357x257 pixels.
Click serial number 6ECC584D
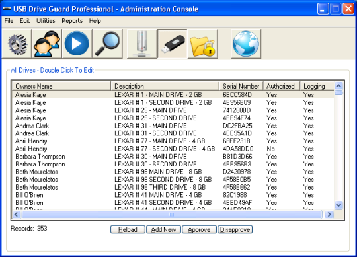click(x=237, y=95)
